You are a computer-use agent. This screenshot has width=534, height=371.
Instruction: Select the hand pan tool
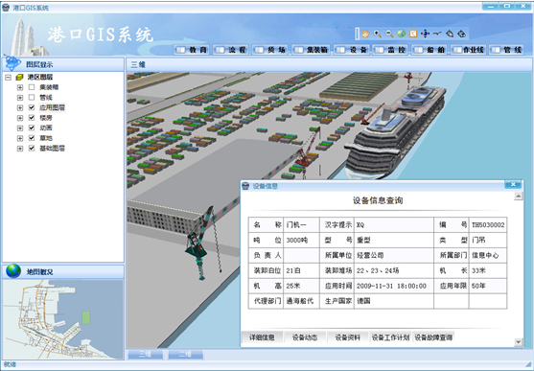[x=365, y=34]
